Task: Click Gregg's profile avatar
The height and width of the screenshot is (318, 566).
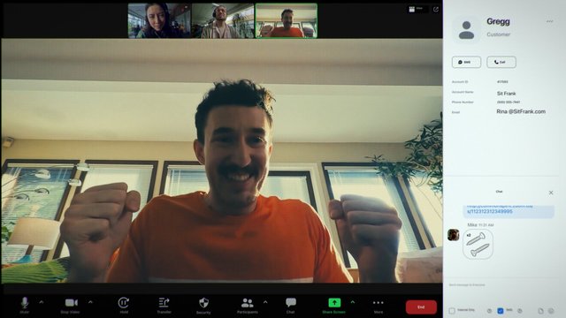Action: point(466,30)
